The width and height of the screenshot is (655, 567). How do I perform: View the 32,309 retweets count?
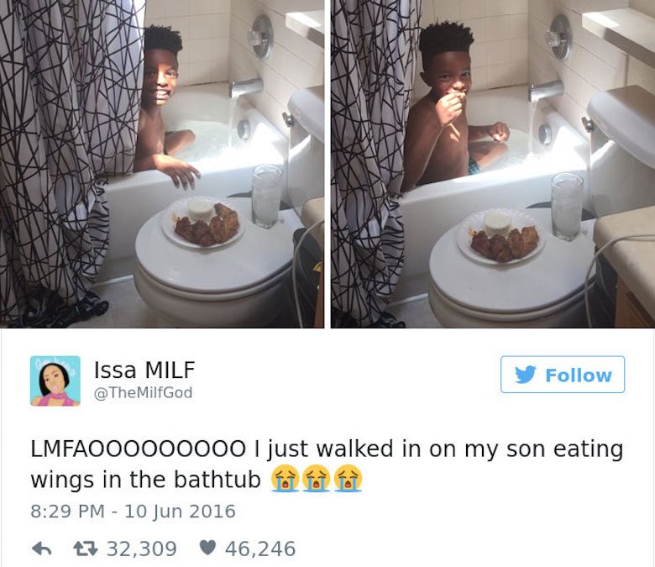(x=142, y=549)
